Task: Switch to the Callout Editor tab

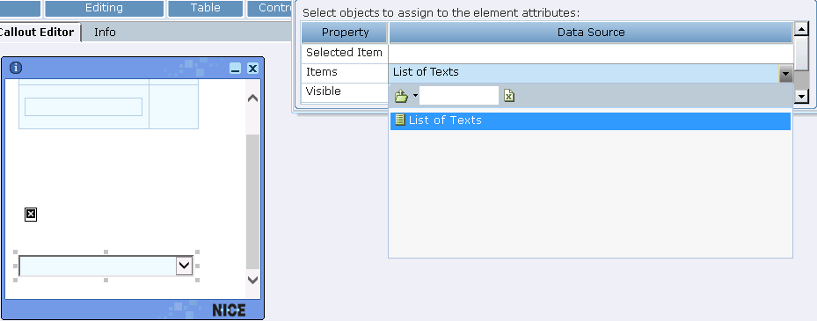Action: point(38,33)
